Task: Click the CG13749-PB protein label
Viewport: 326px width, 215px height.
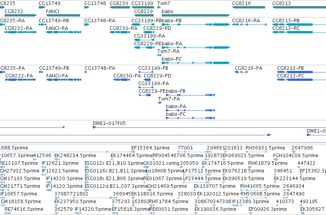Action: click(x=54, y=68)
